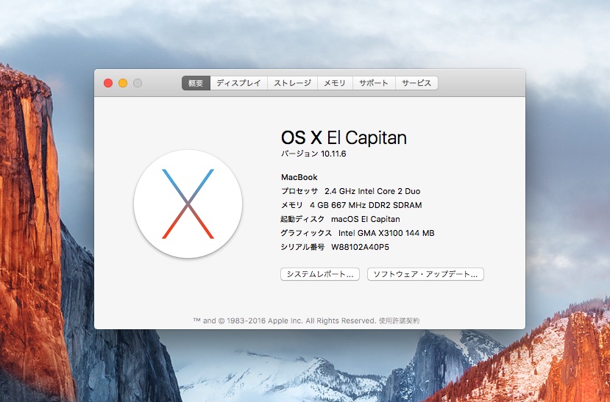This screenshot has width=610, height=402.
Task: Open the ストレージ tab
Action: point(293,83)
